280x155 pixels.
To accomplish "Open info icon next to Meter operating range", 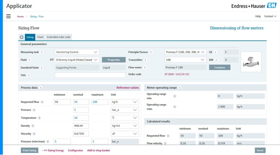I will pyautogui.click(x=180, y=87).
